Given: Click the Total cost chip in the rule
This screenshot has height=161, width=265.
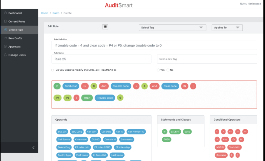Looking at the screenshot, I should point(71,86).
